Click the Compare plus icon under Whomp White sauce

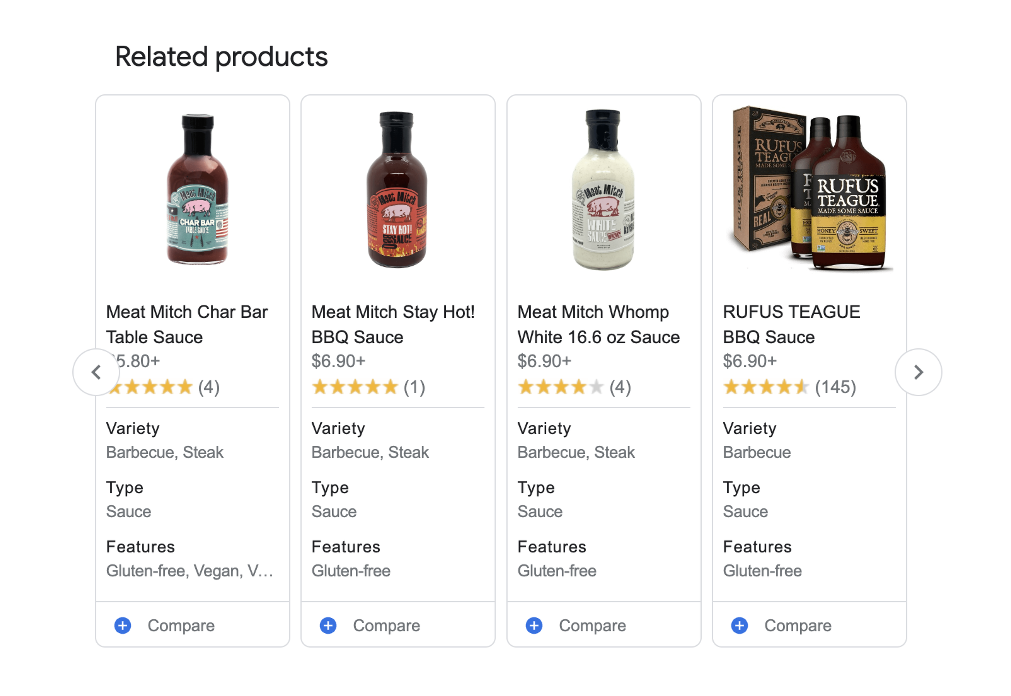point(534,625)
